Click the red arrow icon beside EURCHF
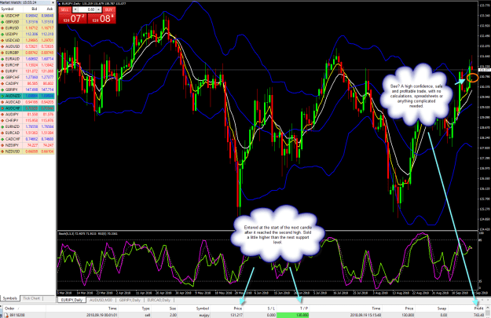Image resolution: width=491 pixels, height=318 pixels. tap(2, 65)
